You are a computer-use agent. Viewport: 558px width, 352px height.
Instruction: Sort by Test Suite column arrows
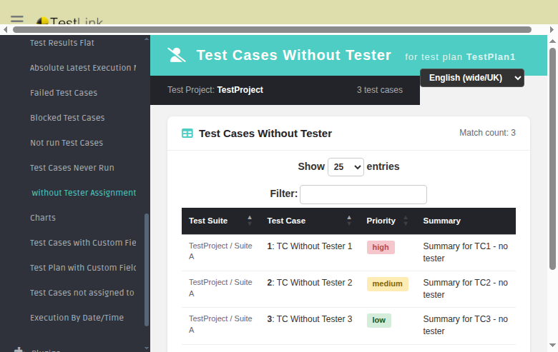(x=250, y=221)
